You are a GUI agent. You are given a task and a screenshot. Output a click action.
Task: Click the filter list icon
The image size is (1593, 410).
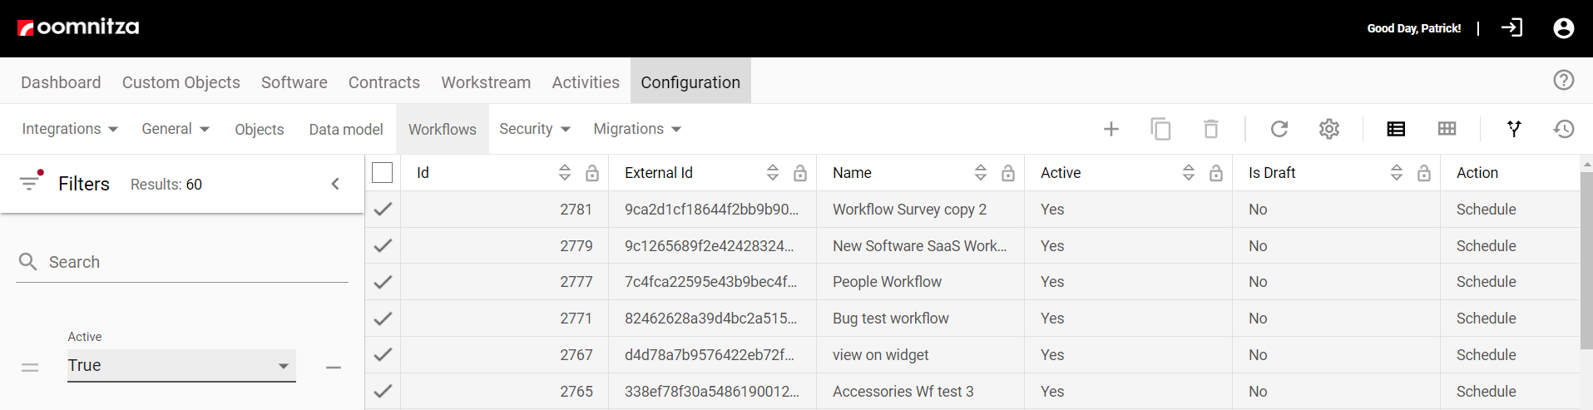pos(31,181)
